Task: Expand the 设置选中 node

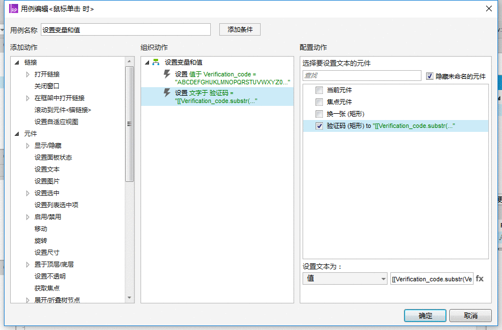Action: (x=28, y=193)
